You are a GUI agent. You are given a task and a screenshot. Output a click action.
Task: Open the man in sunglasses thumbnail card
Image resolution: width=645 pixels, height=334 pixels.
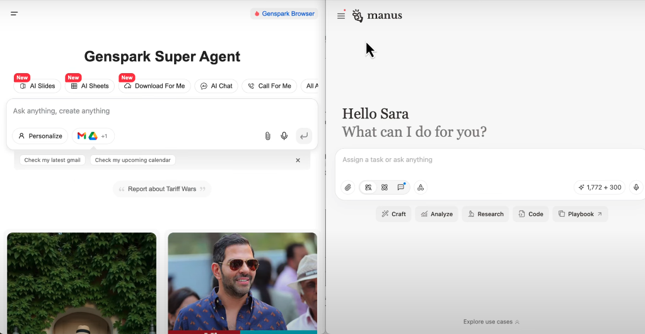(x=242, y=283)
